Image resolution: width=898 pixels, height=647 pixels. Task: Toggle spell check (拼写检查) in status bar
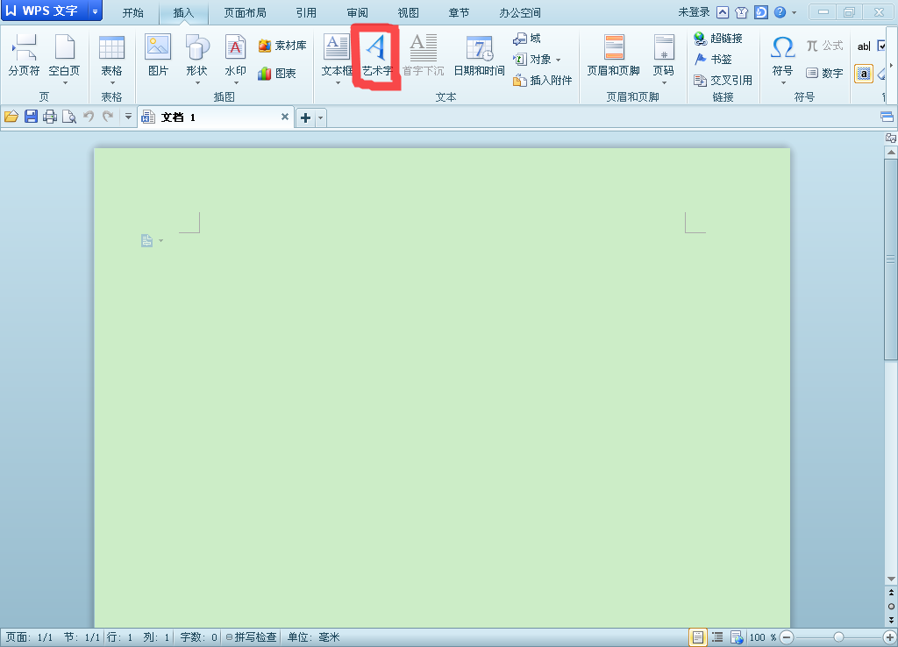pyautogui.click(x=251, y=637)
